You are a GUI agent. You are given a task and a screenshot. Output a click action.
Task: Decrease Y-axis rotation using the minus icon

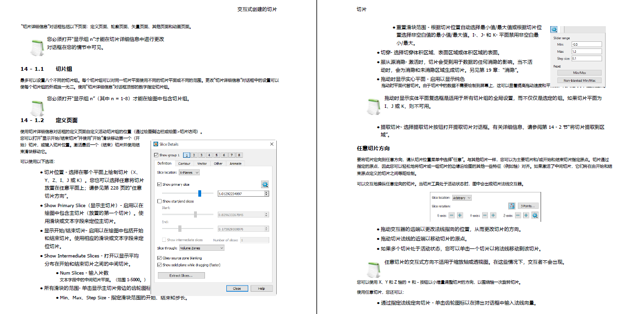pyautogui.click(x=485, y=216)
